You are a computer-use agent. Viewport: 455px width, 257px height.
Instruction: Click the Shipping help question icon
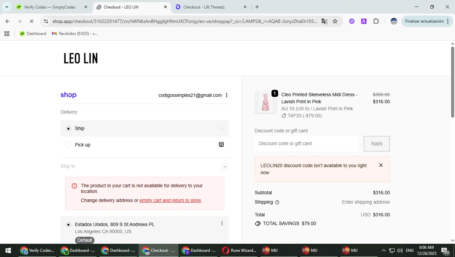(x=277, y=202)
